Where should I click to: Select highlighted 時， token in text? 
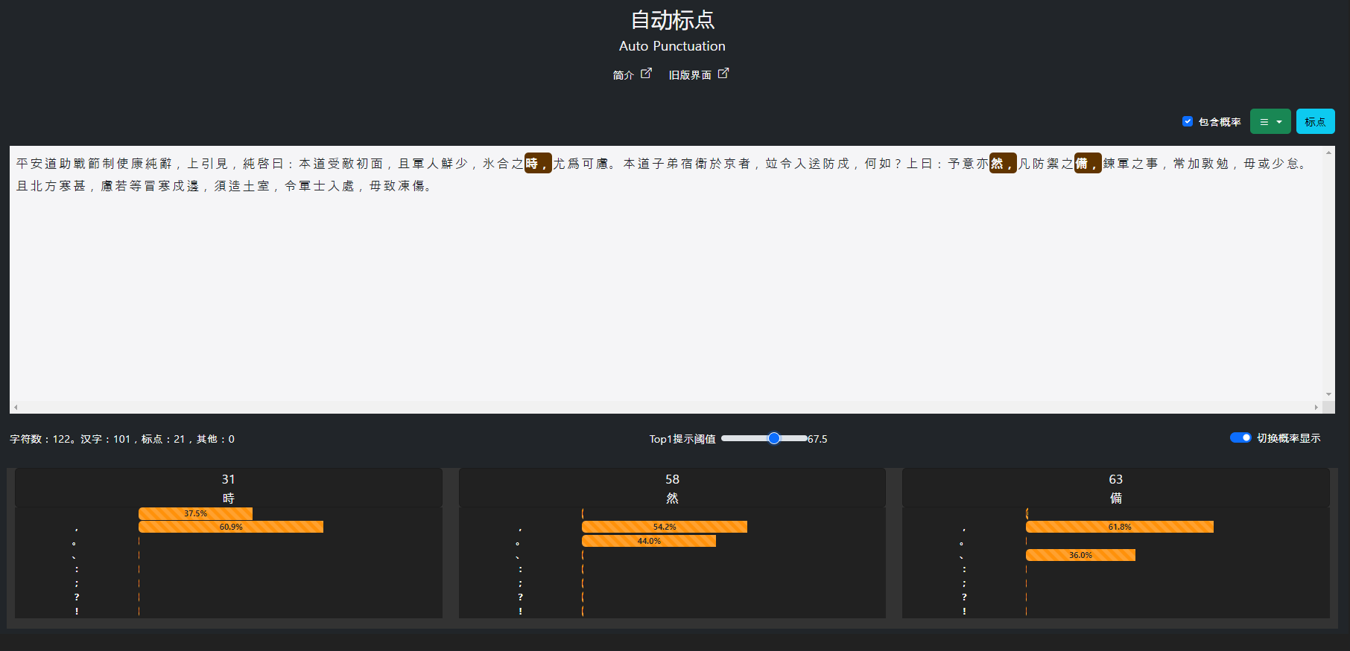(x=537, y=164)
